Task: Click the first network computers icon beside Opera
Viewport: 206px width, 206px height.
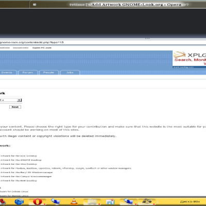Action: click(56, 201)
